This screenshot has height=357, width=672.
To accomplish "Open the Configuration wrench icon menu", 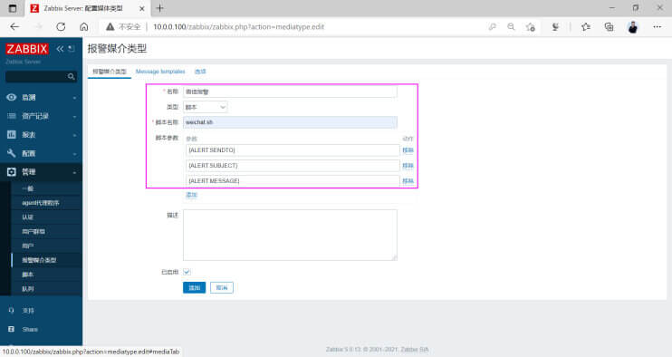I will (12, 153).
